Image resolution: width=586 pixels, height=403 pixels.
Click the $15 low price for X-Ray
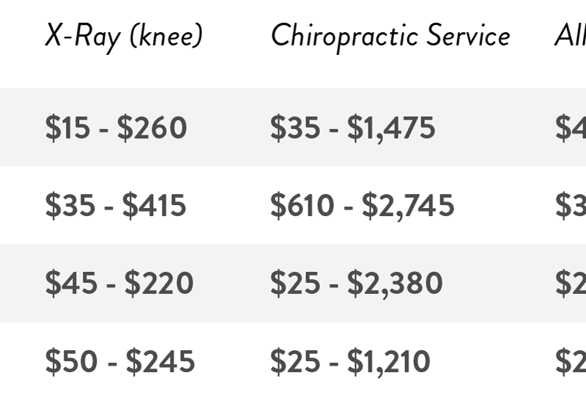pyautogui.click(x=67, y=128)
